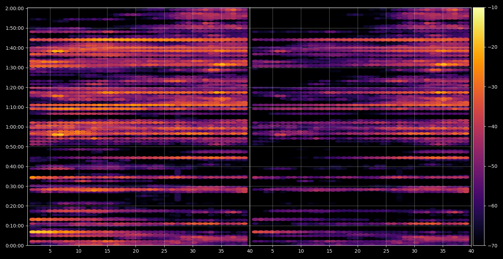The image size is (503, 259).
Task: Click x-axis label 20 under left heatmap
Action: [x=136, y=251]
